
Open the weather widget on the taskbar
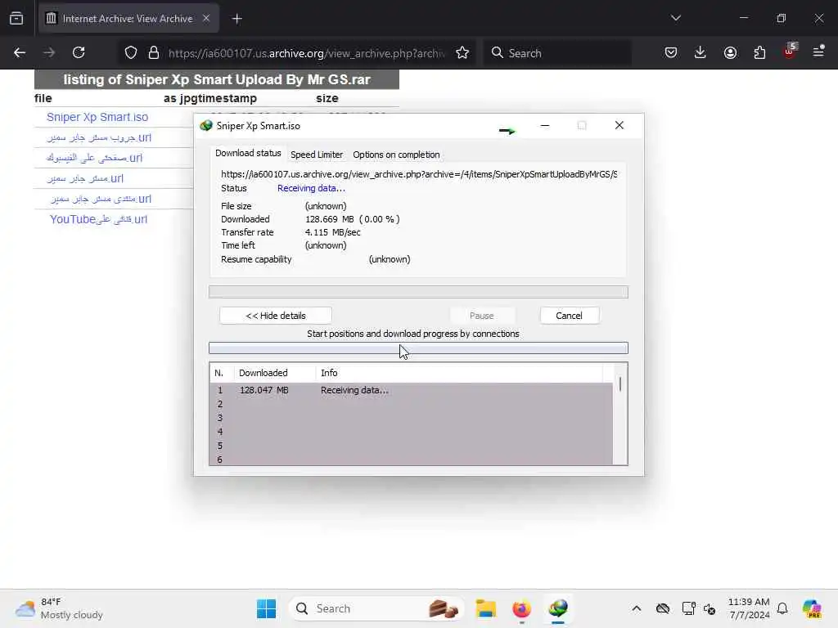pos(59,608)
